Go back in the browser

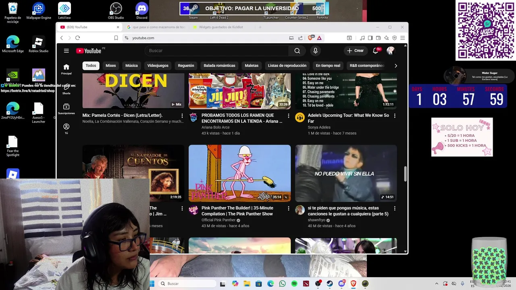pos(62,38)
